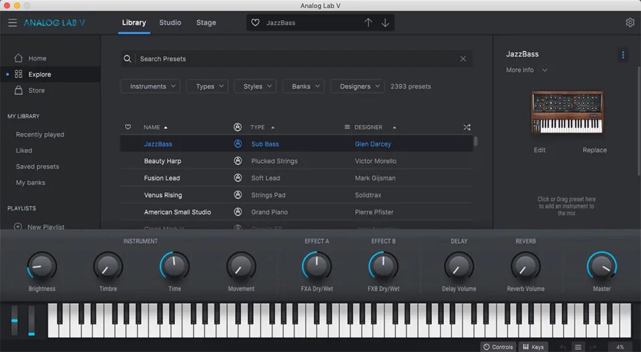The image size is (641, 352).
Task: Open the Instruments filter dropdown
Action: coord(150,86)
